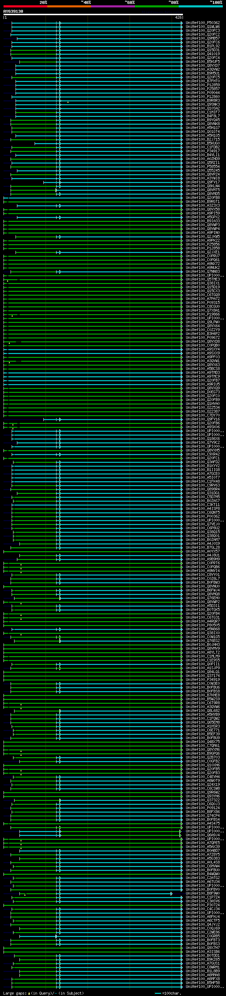Select the UniRef100_P19866 row label
This screenshot has width=226, height=996.
coord(203,314)
